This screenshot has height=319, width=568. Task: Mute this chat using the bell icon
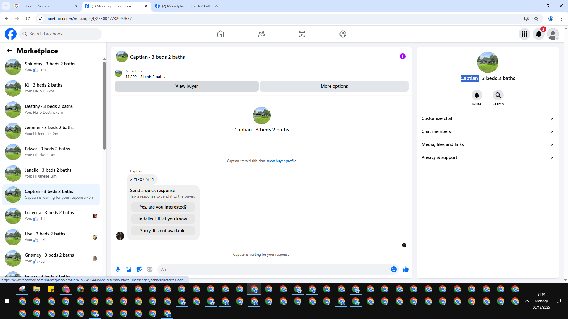coord(477,95)
